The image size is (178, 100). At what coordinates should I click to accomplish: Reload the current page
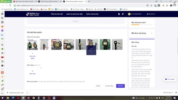pyautogui.click(x=10, y=6)
